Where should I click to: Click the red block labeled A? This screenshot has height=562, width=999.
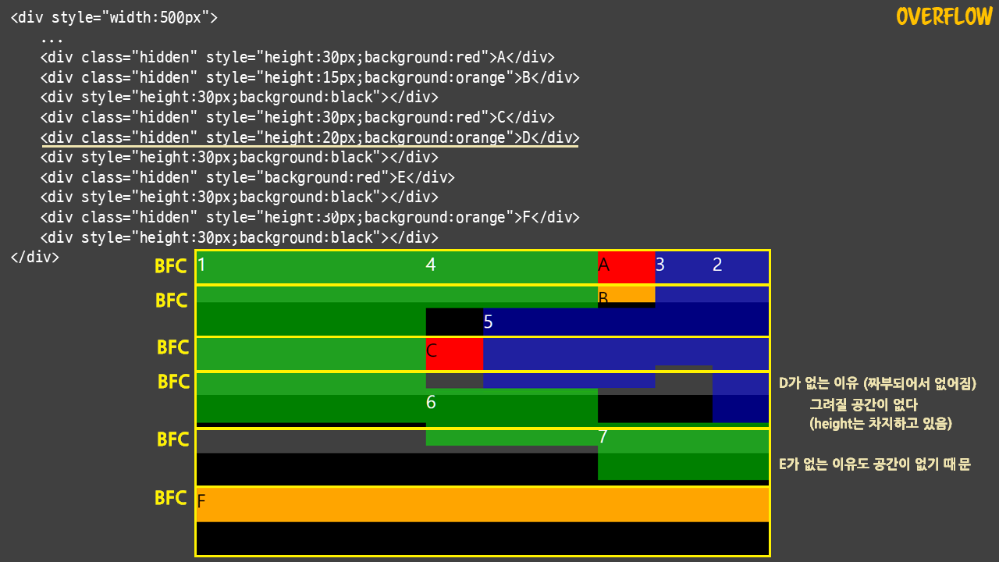coord(626,267)
